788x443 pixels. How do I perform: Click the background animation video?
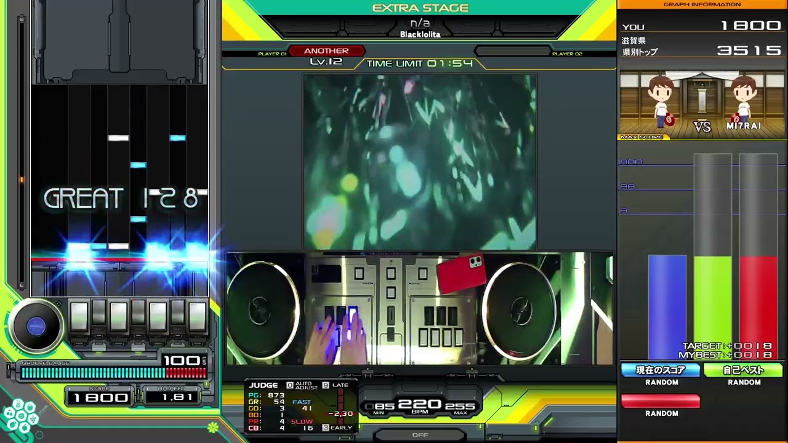tap(420, 162)
